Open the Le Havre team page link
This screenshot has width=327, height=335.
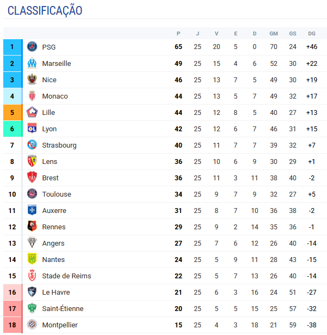point(56,292)
